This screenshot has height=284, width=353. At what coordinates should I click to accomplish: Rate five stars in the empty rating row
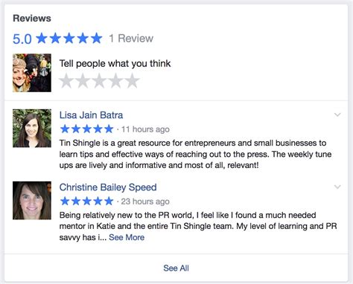click(x=133, y=81)
